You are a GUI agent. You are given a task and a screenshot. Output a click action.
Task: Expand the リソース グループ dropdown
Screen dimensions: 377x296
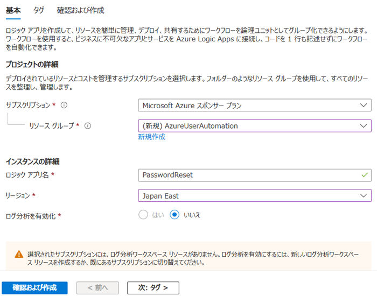tap(254, 126)
